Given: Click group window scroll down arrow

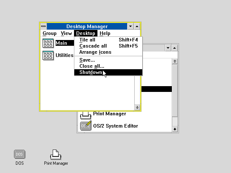Looking at the screenshot, I should 175,129.
